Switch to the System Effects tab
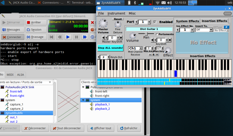 point(188,21)
